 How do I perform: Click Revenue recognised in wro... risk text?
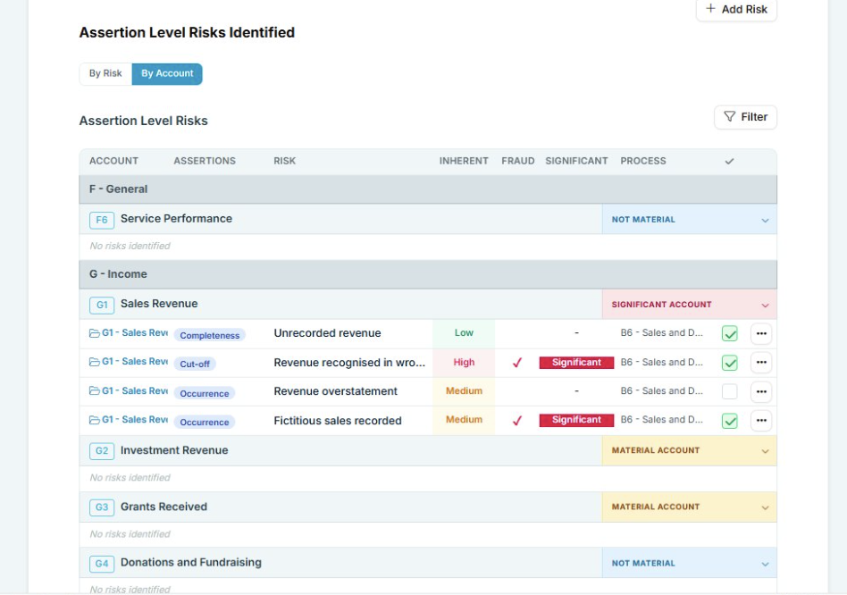[x=349, y=363]
